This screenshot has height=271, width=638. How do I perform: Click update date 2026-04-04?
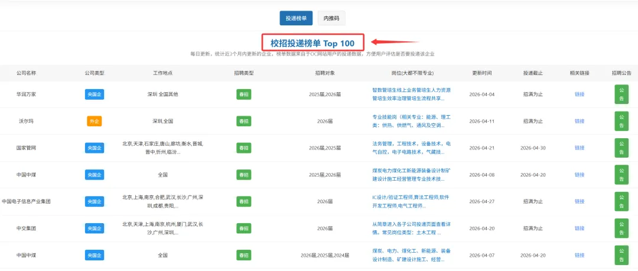(482, 94)
